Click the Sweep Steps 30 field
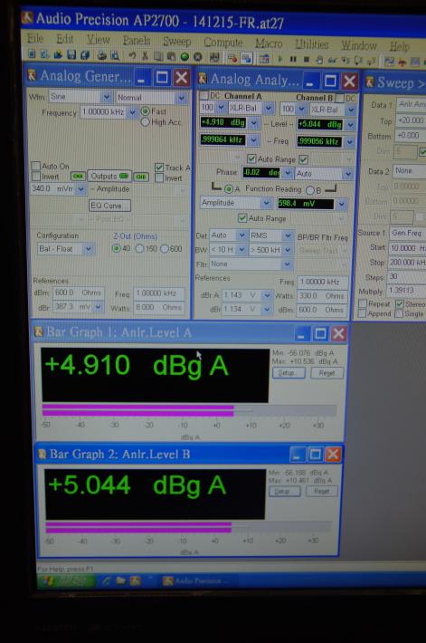This screenshot has height=643, width=426. (x=407, y=276)
